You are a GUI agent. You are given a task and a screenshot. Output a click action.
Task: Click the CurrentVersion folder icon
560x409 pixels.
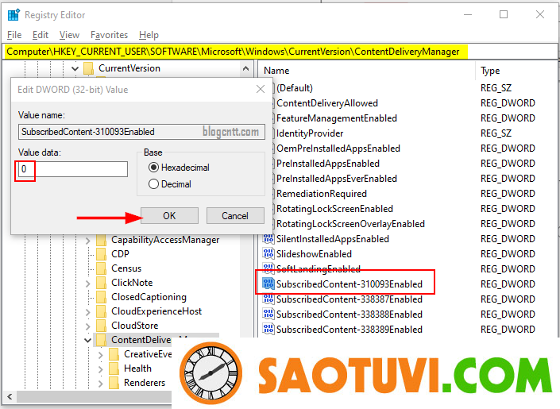tap(89, 68)
